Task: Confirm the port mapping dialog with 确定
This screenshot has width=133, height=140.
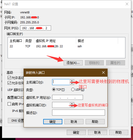Action: coord(53,122)
